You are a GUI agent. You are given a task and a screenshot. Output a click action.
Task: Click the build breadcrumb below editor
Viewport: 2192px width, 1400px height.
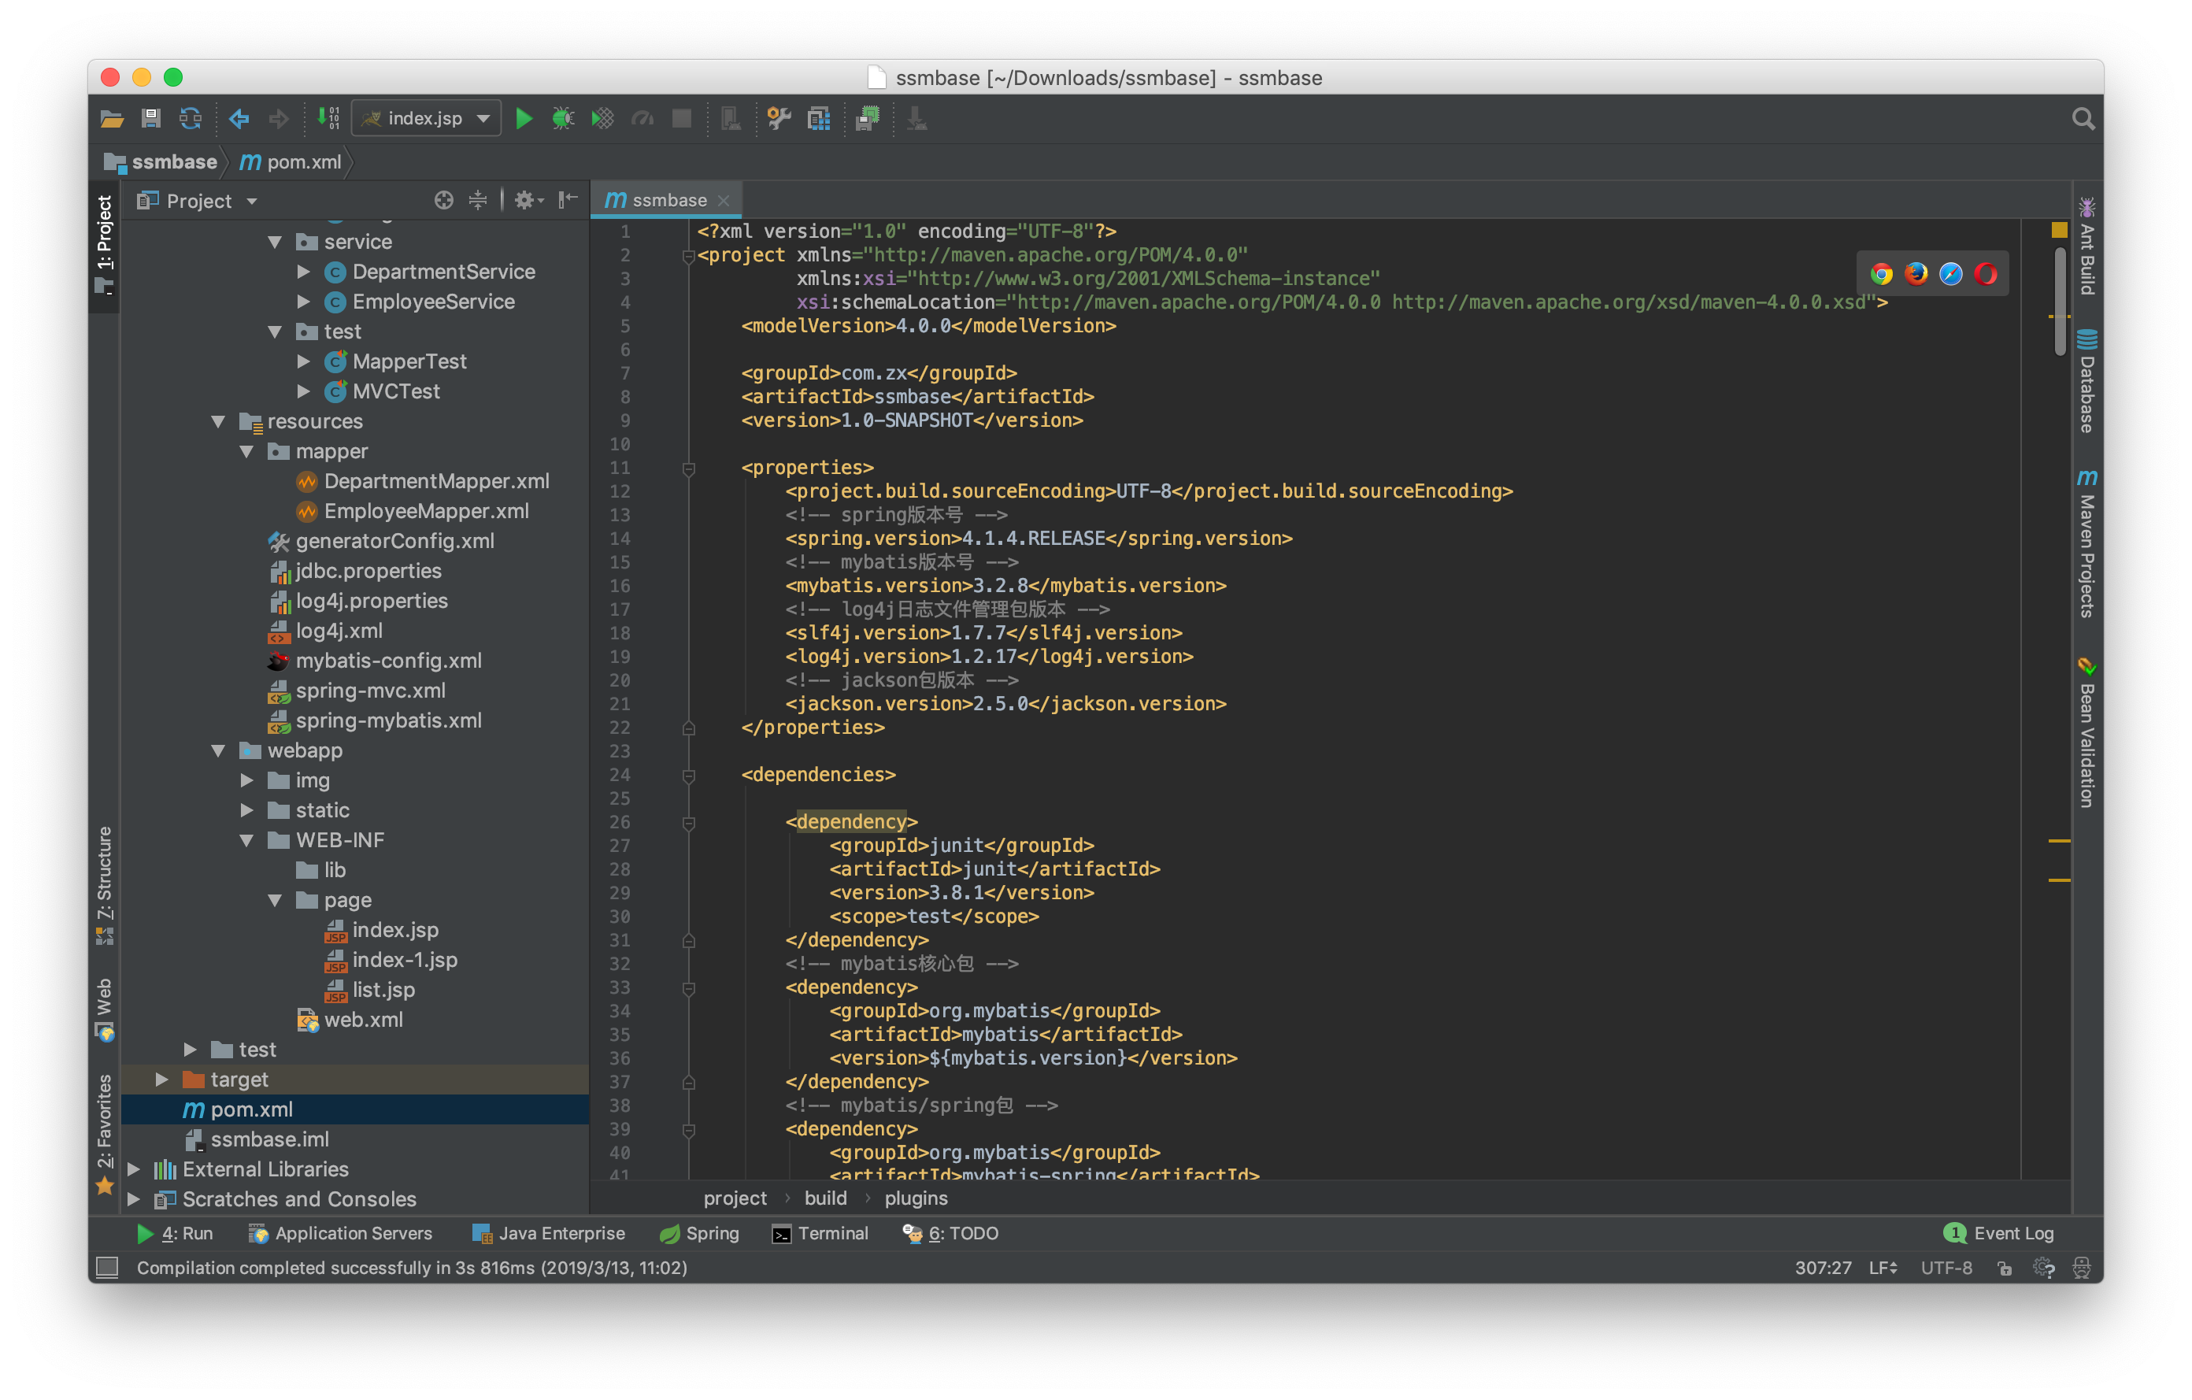point(824,1199)
